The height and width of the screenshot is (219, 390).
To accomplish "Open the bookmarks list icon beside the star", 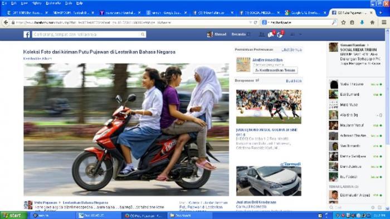I will click(x=352, y=22).
